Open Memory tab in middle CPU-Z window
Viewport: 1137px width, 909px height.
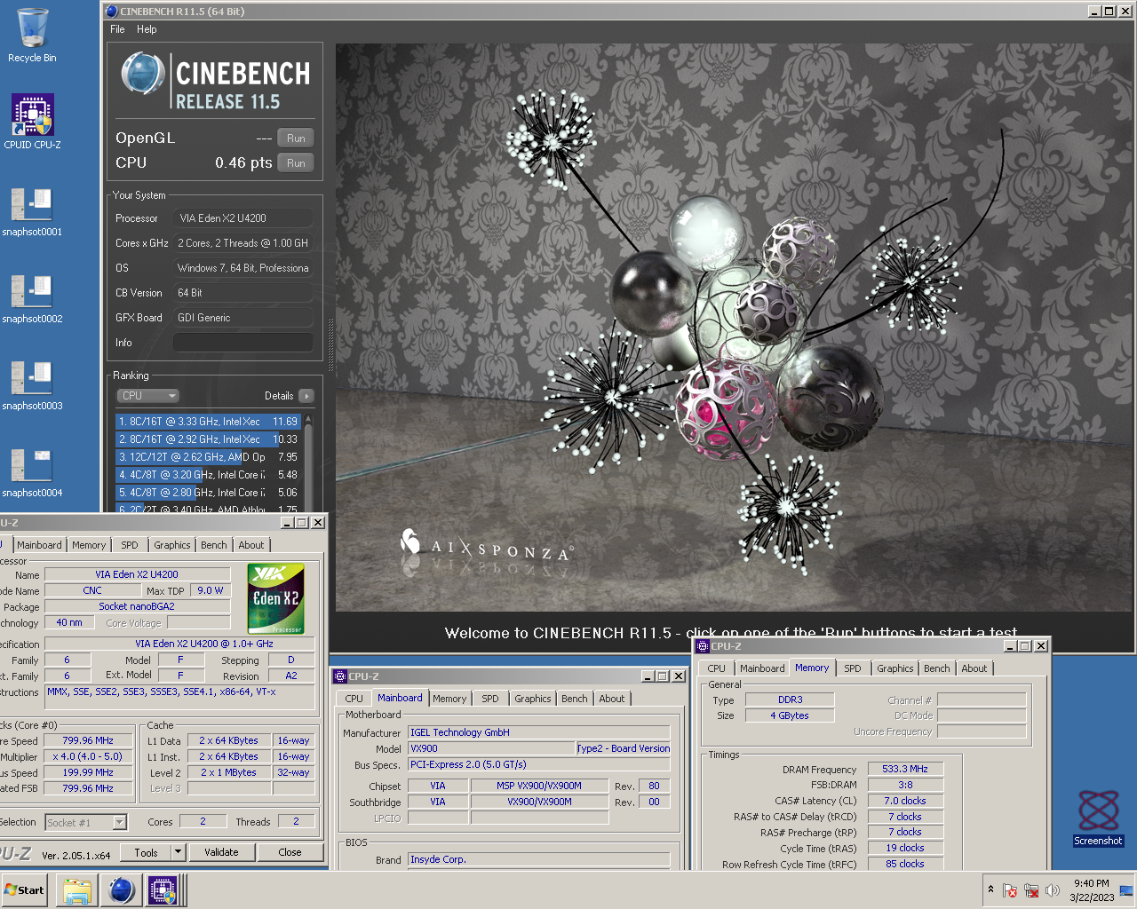(x=449, y=699)
